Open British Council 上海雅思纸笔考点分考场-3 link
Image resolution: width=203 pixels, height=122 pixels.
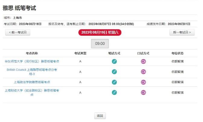pos(32,72)
